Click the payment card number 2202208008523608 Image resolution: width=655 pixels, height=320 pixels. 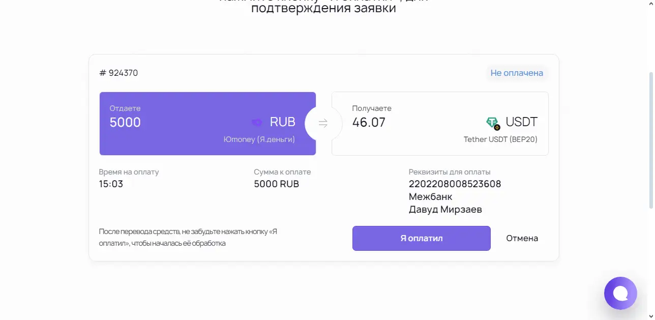coord(455,184)
